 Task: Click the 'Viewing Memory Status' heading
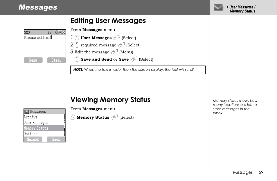[110, 100]
